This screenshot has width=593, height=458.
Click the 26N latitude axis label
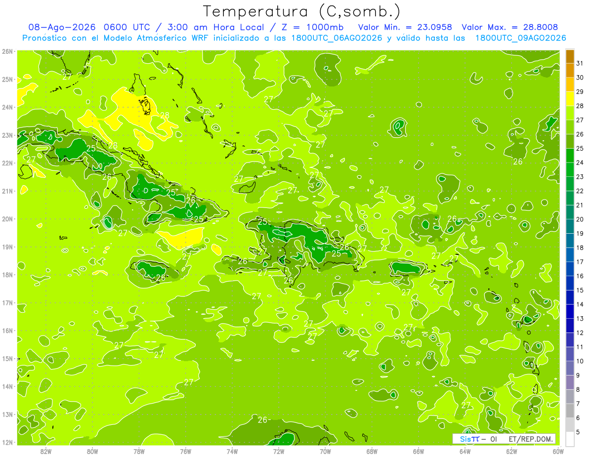7,51
